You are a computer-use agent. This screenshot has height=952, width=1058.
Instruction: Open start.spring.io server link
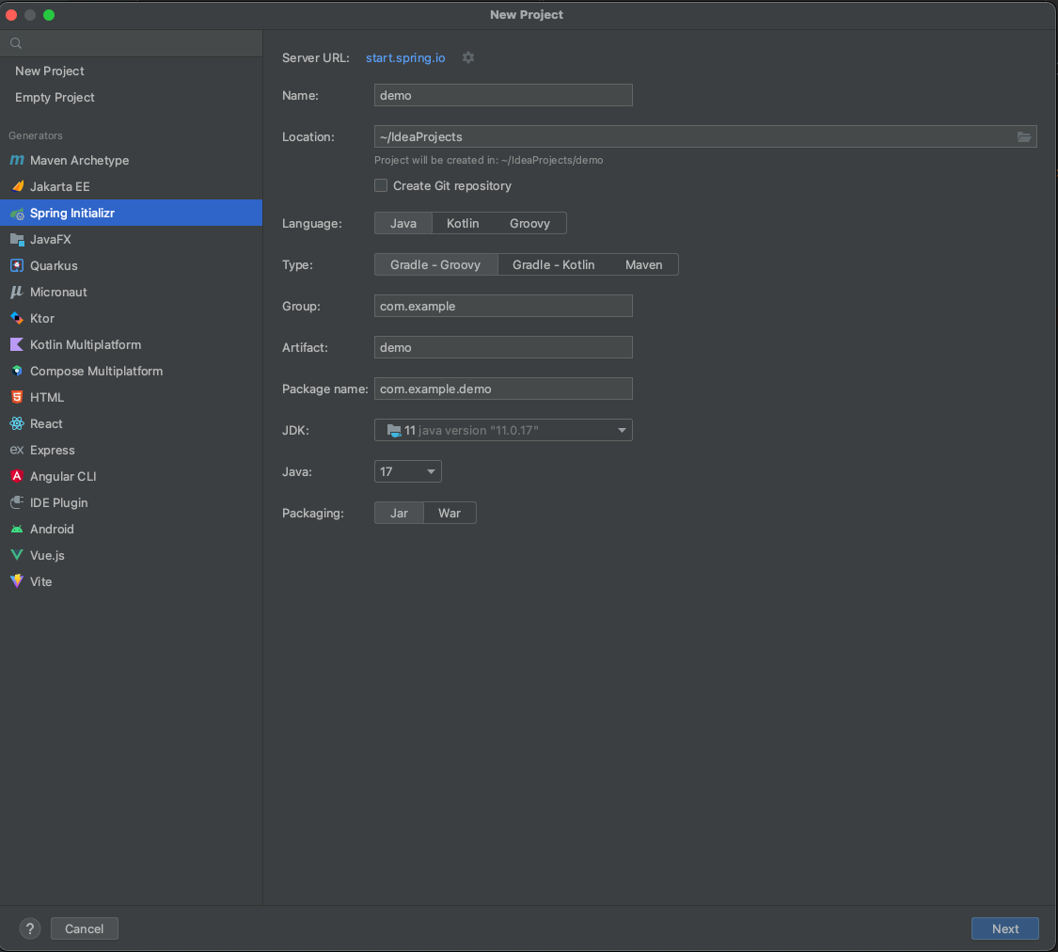[x=405, y=57]
